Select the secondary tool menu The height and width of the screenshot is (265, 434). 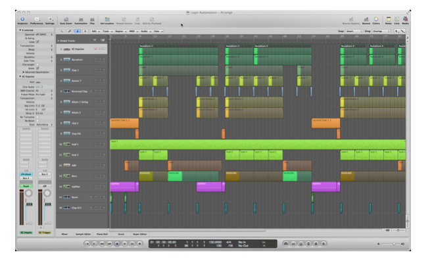tap(402, 32)
